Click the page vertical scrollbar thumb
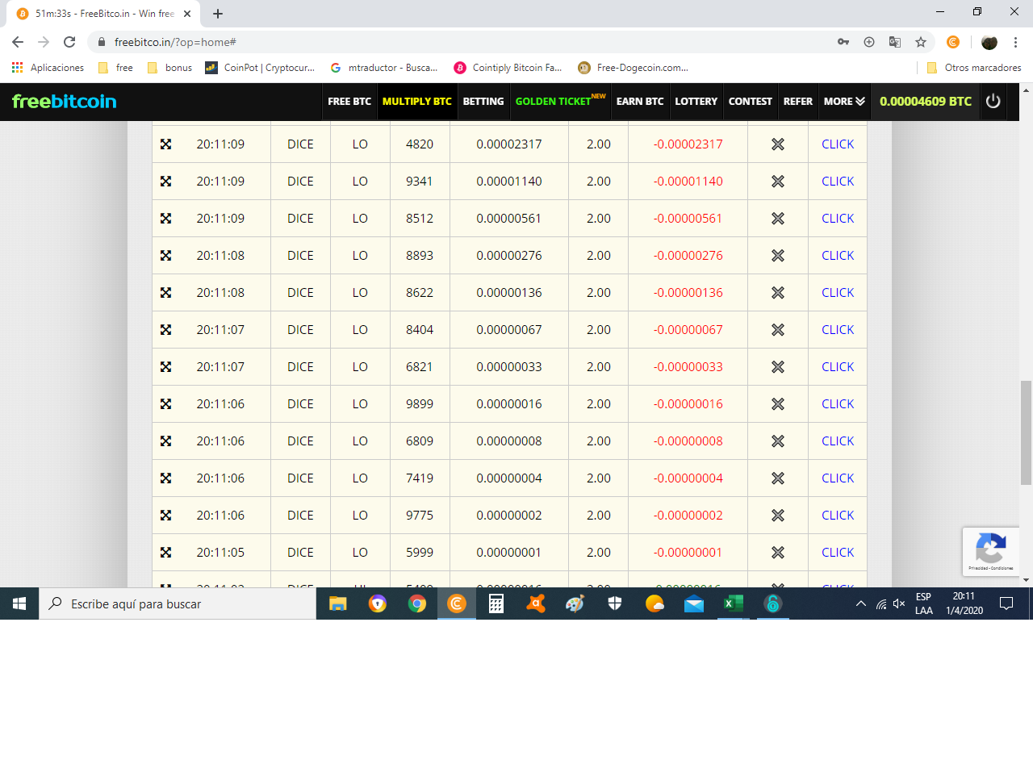1033x781 pixels. [x=1026, y=432]
